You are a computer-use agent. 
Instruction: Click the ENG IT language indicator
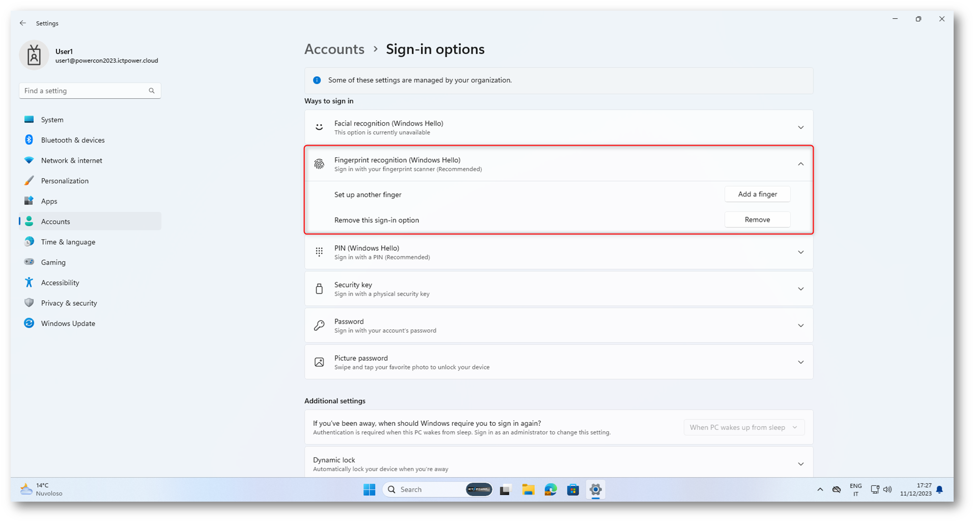pyautogui.click(x=855, y=489)
